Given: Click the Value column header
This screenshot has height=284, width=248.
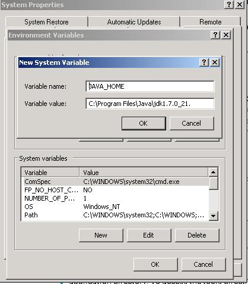Looking at the screenshot, I should pos(144,173).
